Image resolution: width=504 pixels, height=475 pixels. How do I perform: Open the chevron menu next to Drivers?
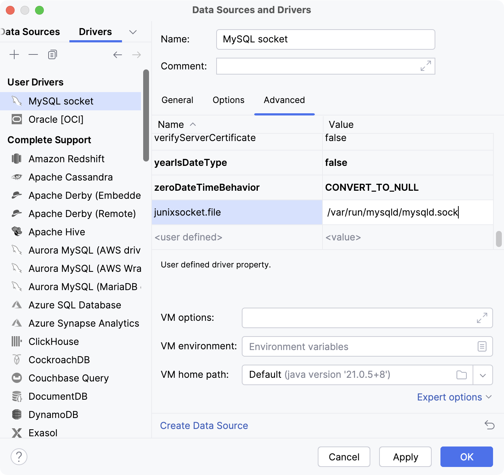pos(133,32)
